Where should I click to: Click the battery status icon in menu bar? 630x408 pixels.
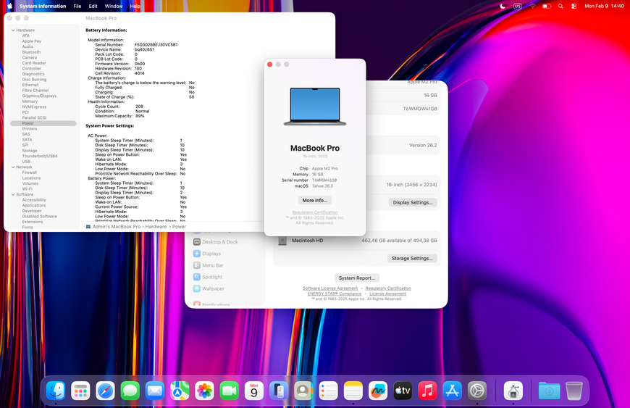coord(547,6)
